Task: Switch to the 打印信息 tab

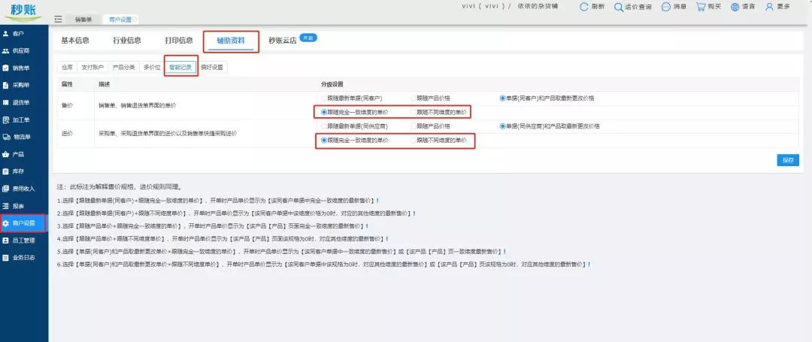Action: click(x=179, y=41)
